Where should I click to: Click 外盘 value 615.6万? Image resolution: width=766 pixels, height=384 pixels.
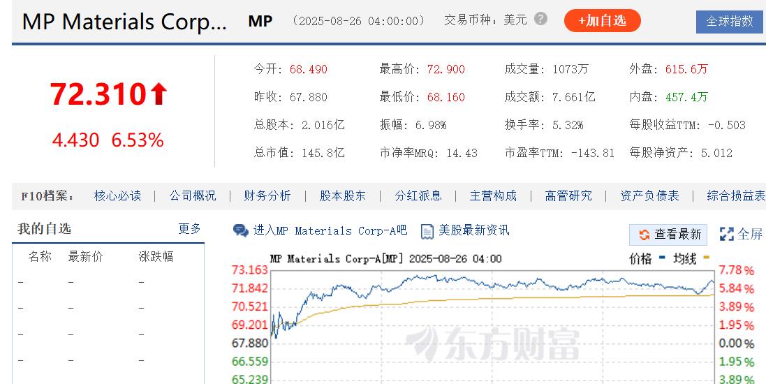click(x=686, y=69)
